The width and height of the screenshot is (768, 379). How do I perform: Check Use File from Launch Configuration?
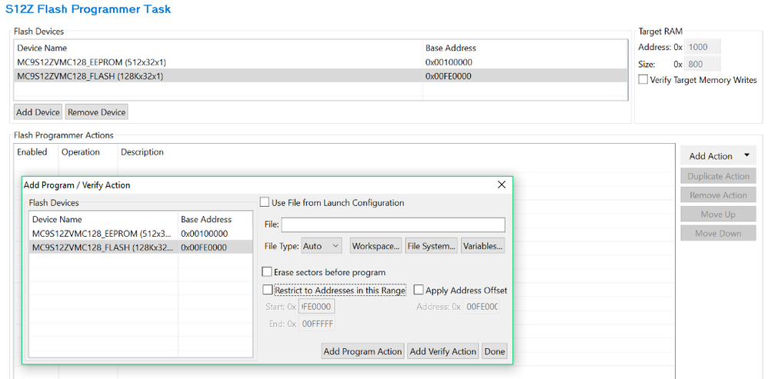click(265, 202)
